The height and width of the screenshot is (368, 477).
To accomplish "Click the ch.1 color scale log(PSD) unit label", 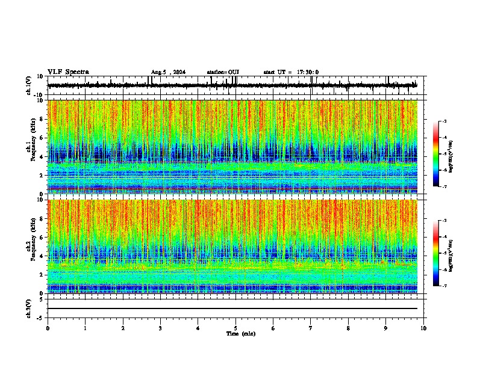I will 451,157.
